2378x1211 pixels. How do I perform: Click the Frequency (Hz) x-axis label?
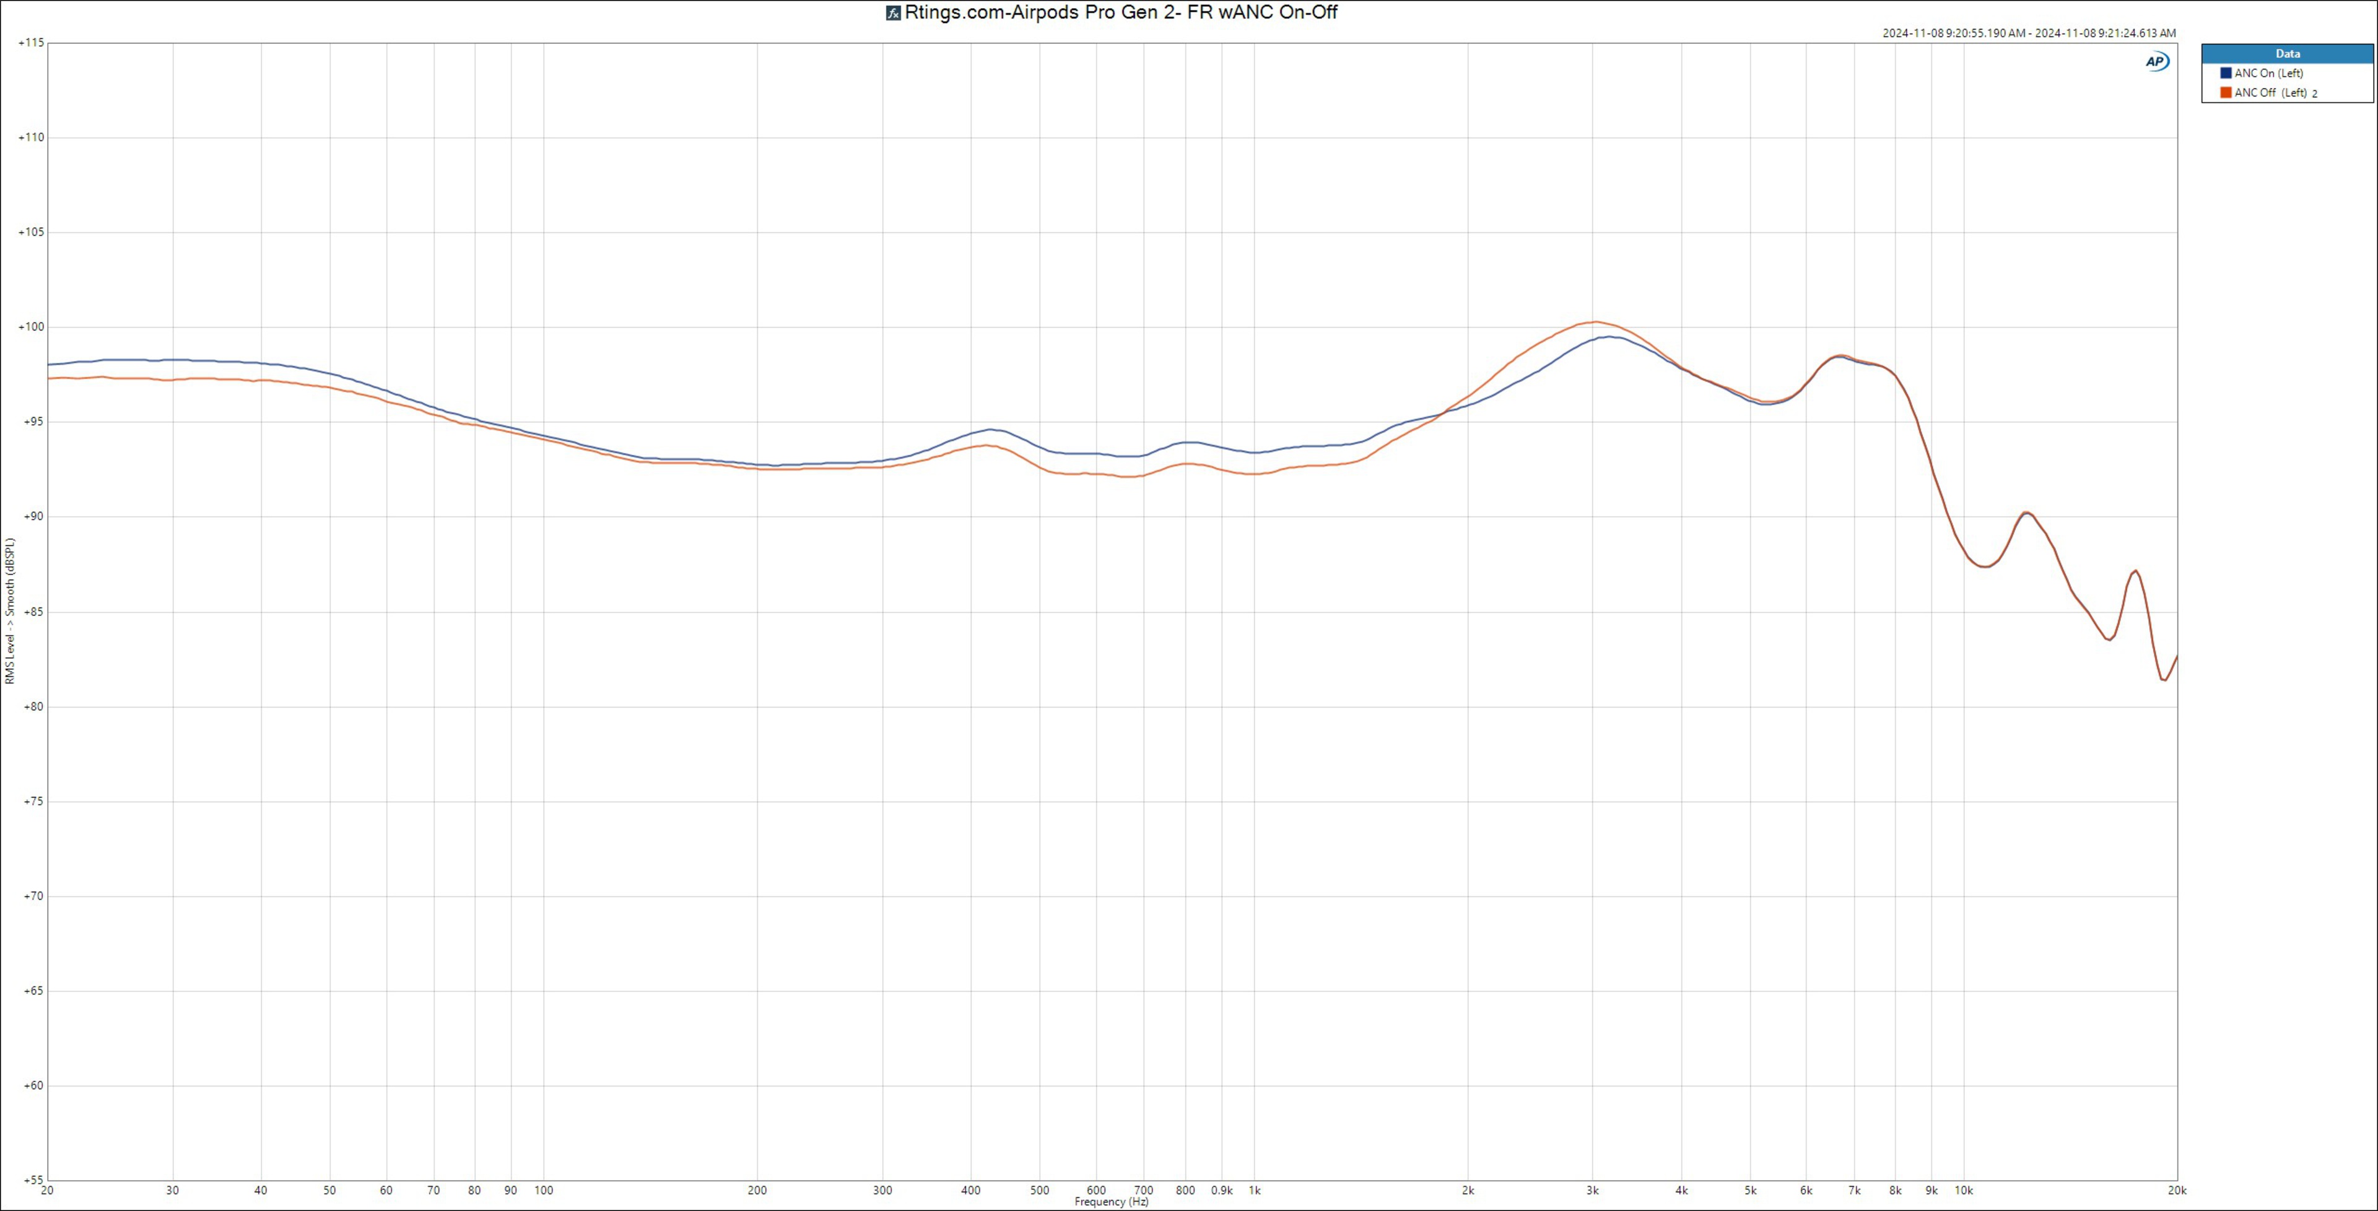click(x=1112, y=1203)
